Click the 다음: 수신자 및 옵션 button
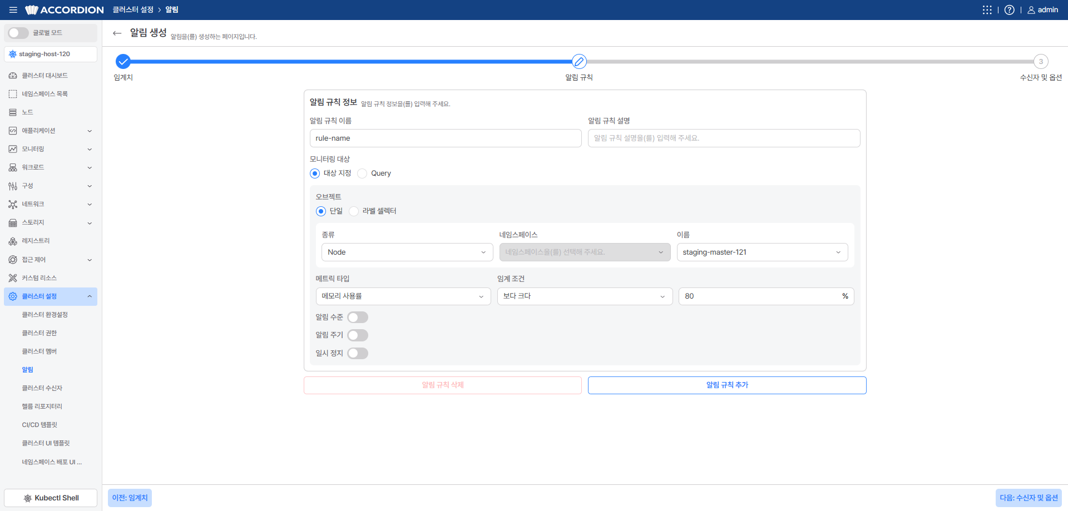This screenshot has height=511, width=1068. [x=1029, y=498]
